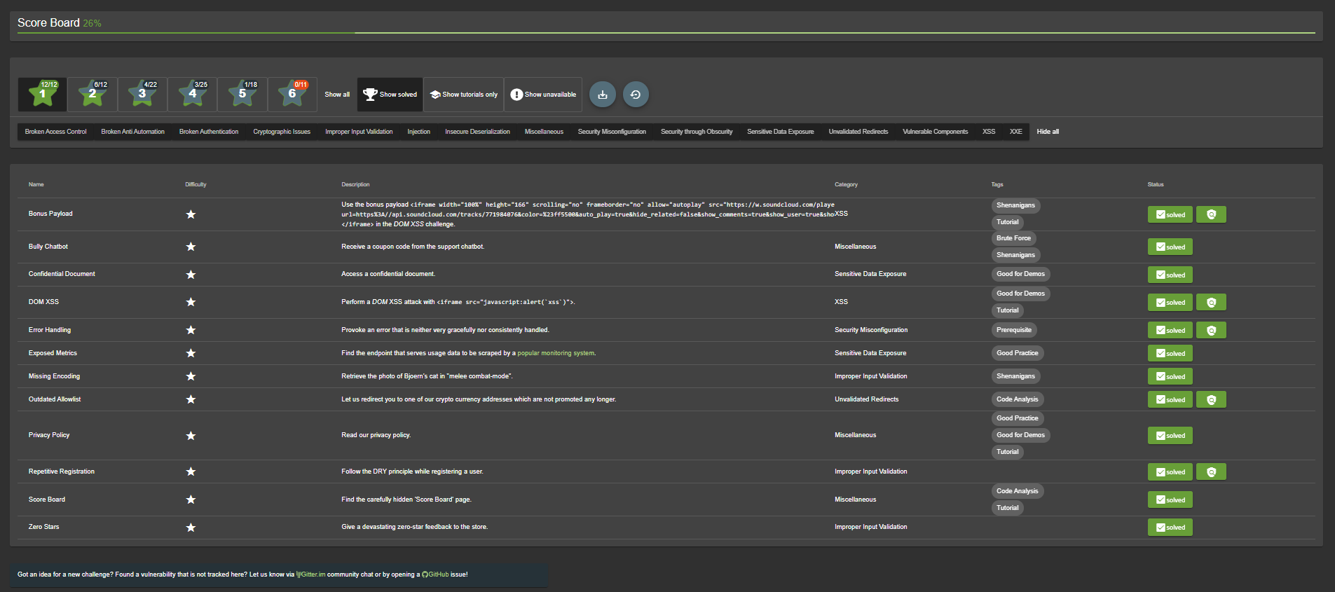Viewport: 1335px width, 592px height.
Task: Click the Status column header
Action: 1156,185
